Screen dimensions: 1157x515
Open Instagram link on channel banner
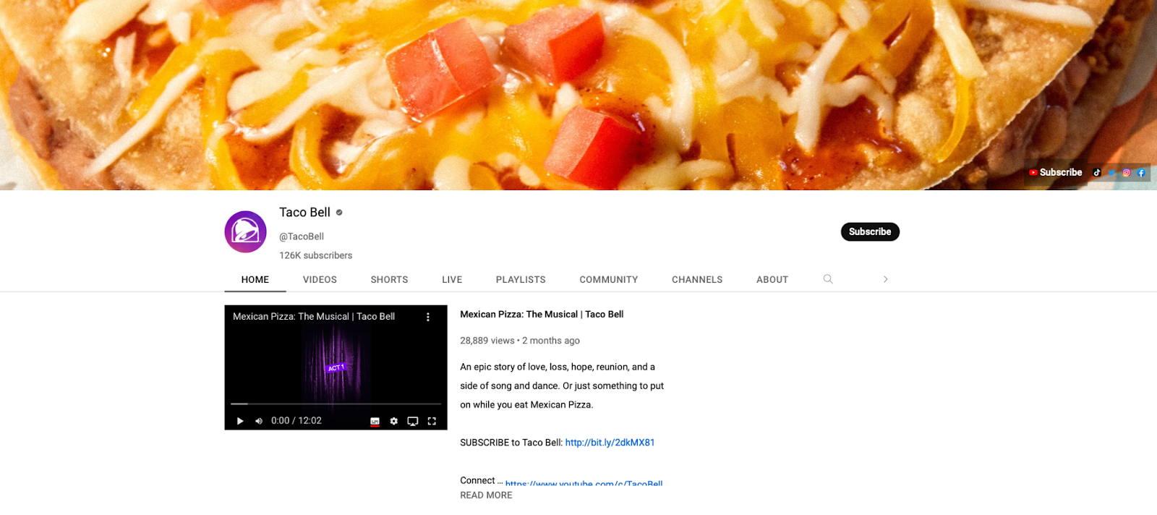coord(1126,173)
